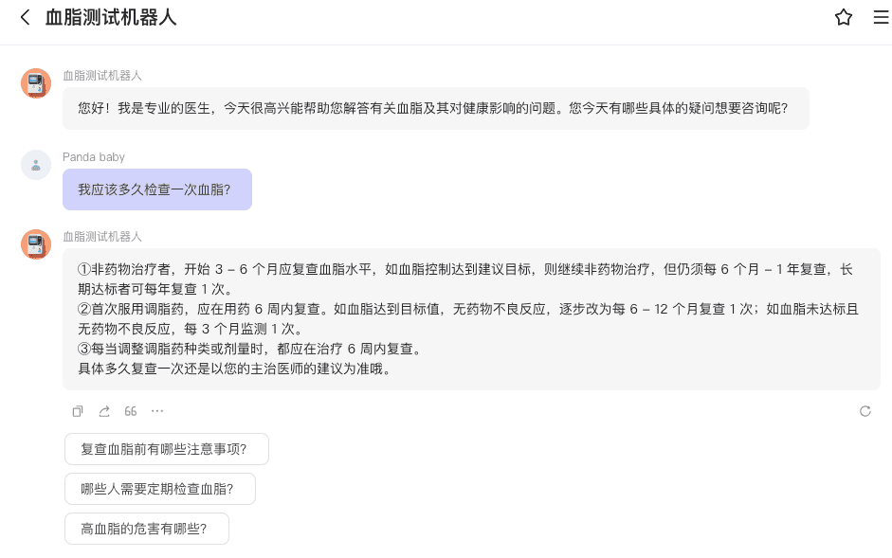Open the hamburger menu
This screenshot has height=558, width=892.
click(x=881, y=17)
